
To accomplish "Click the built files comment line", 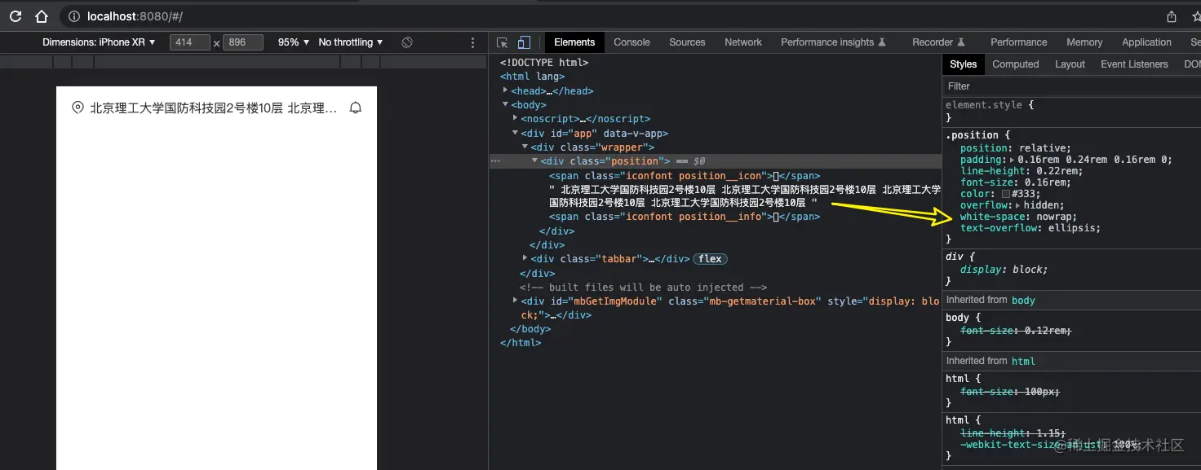I will pyautogui.click(x=643, y=287).
